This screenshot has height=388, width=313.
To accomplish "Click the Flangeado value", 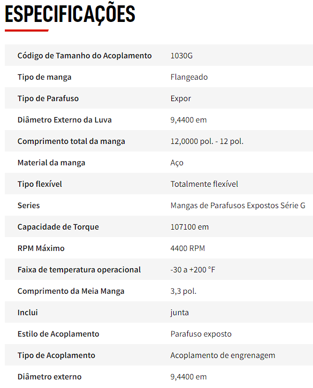I will click(x=189, y=77).
